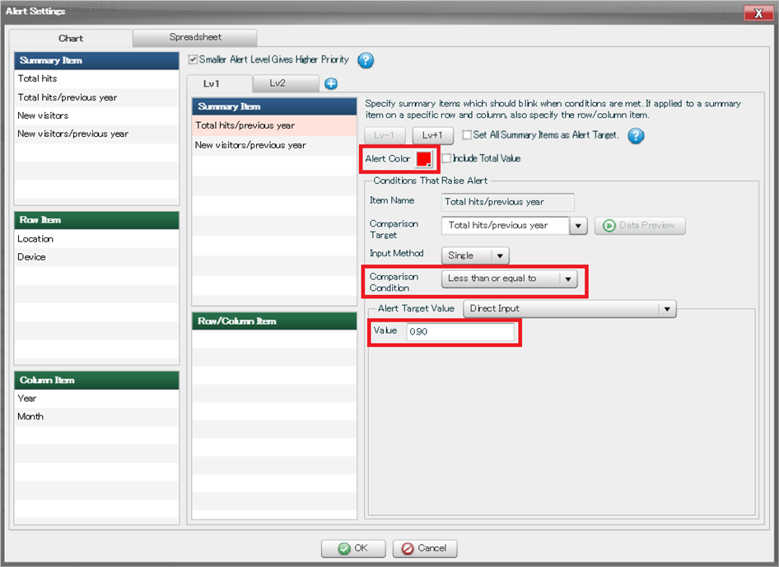Click the help icon beside Smaller Alert Level checkbox

366,60
